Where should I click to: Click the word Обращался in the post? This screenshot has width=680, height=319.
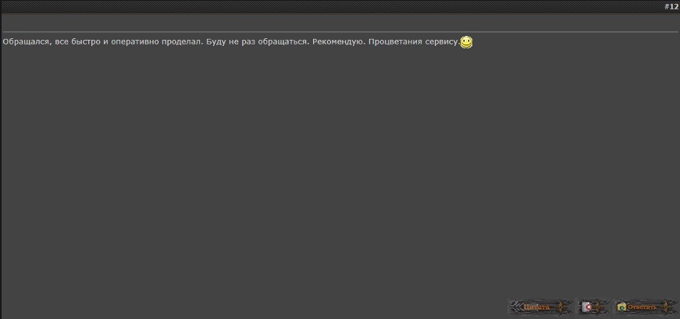pos(26,42)
